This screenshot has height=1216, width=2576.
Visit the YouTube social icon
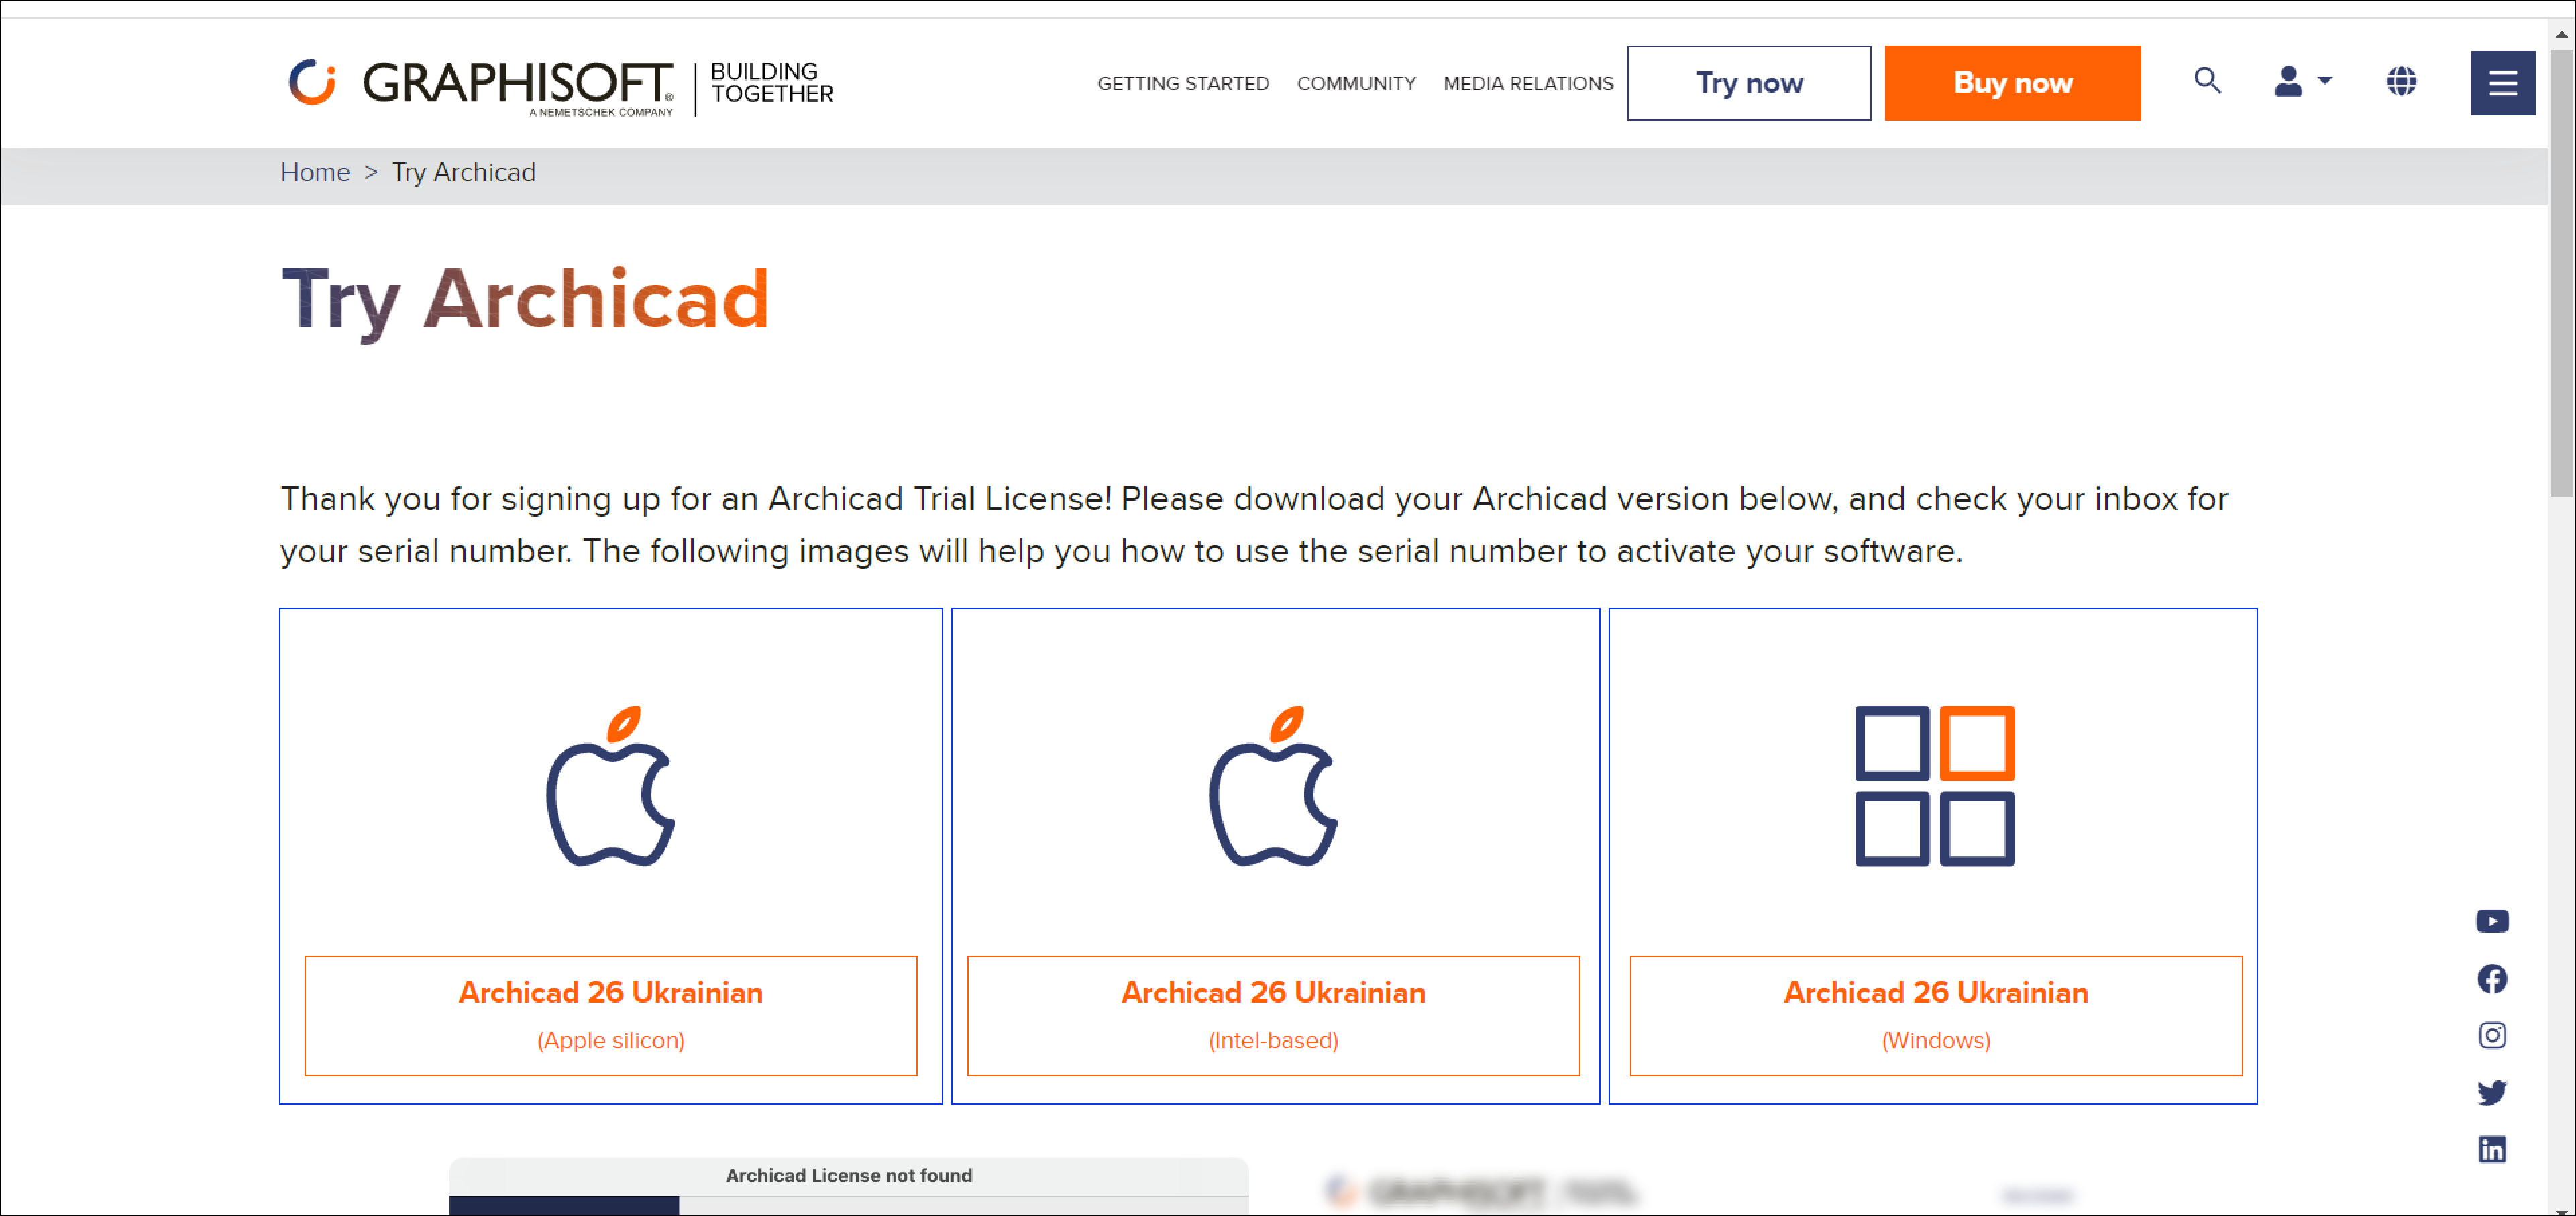2492,921
